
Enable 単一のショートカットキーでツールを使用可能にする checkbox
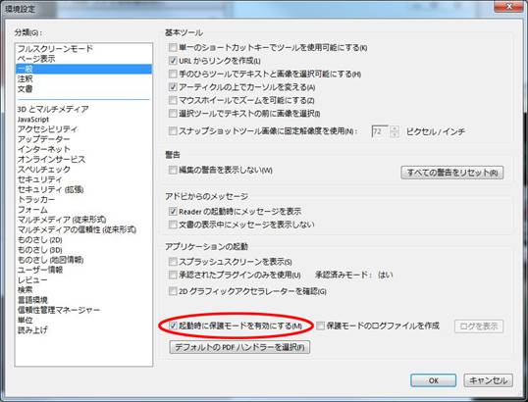click(173, 47)
